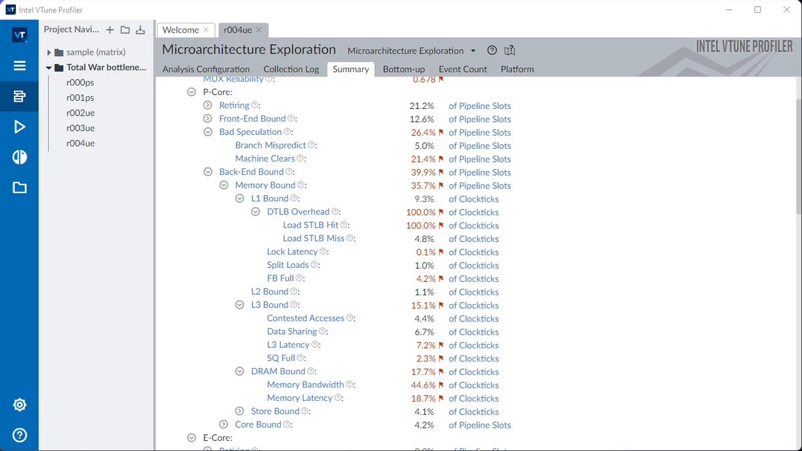Image resolution: width=802 pixels, height=451 pixels.
Task: Collapse the DRAM Bound metric
Action: (x=239, y=371)
